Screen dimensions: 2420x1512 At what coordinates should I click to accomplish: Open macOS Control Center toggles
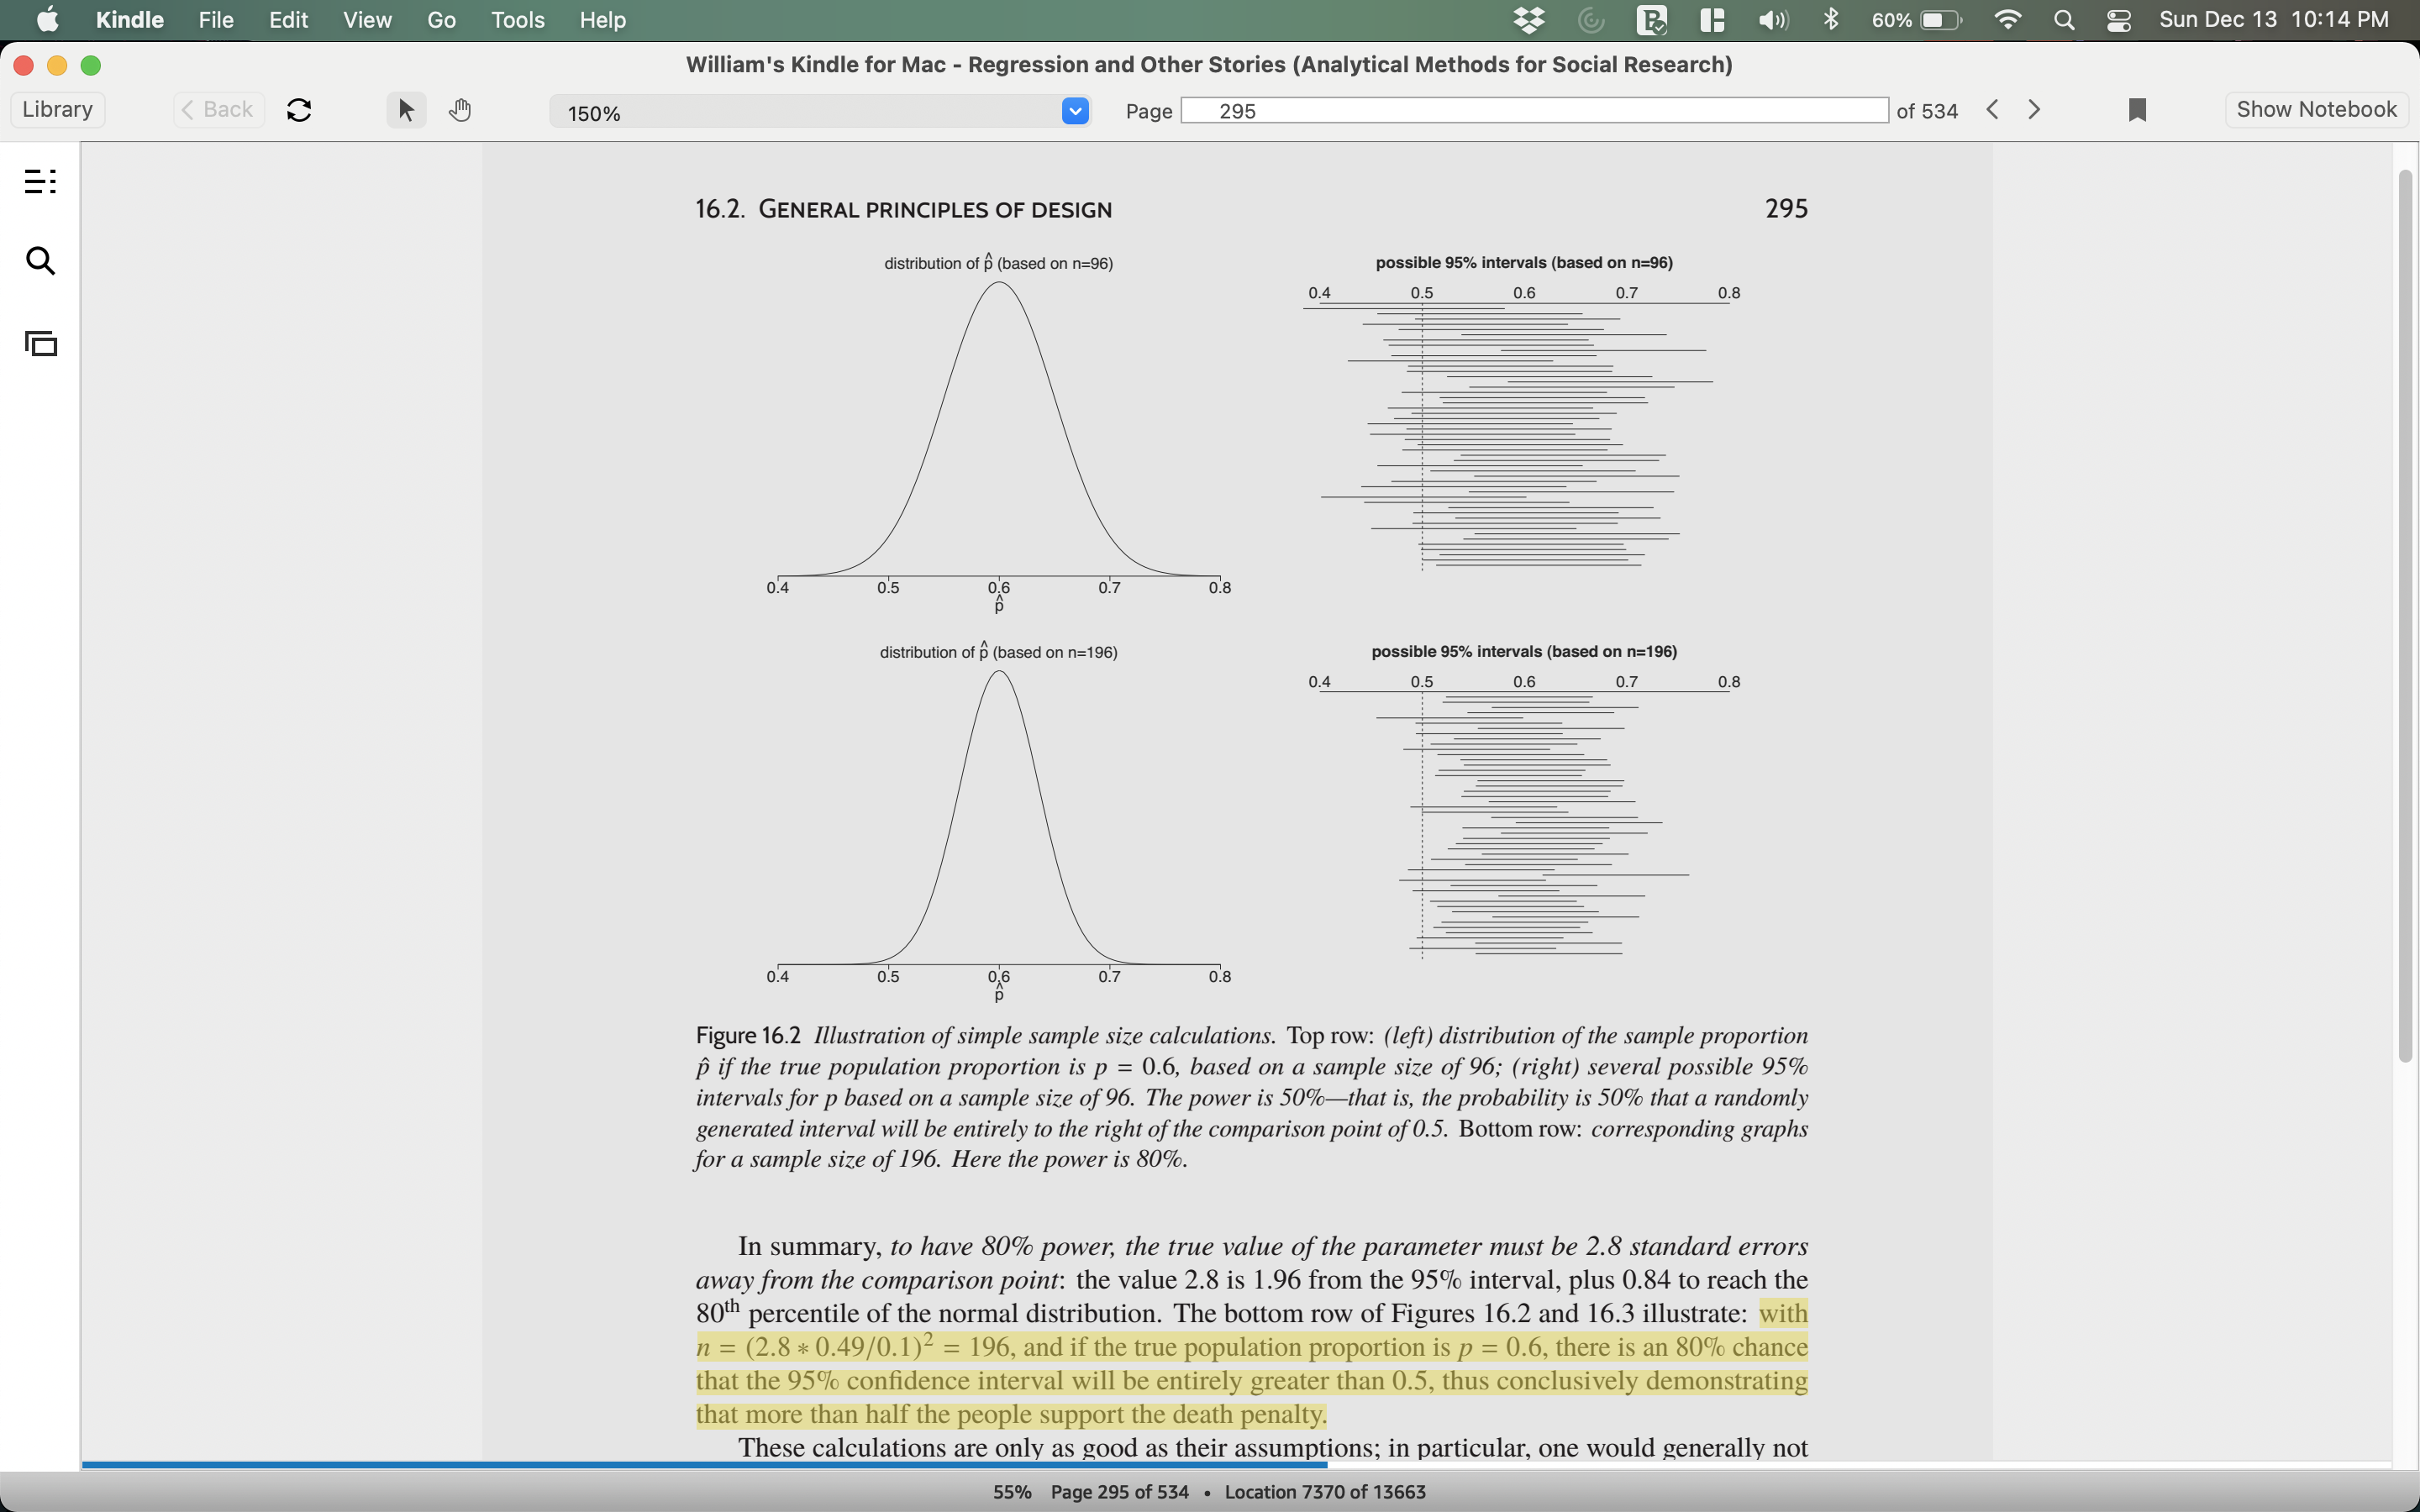[x=2118, y=20]
